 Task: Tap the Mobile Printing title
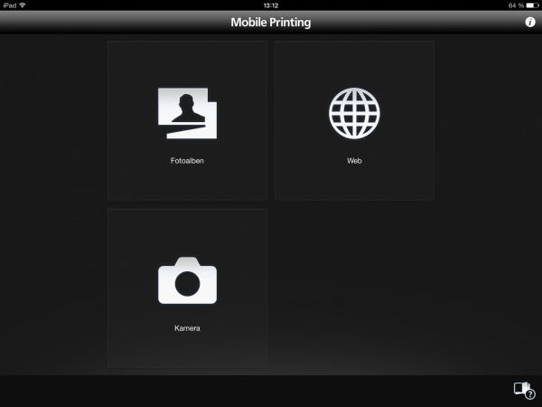click(x=270, y=23)
